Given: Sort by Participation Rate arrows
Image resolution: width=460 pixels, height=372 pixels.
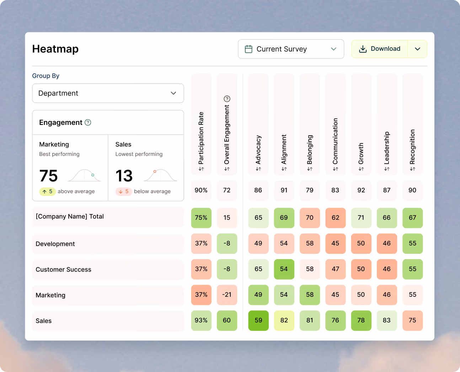Looking at the screenshot, I should point(201,169).
